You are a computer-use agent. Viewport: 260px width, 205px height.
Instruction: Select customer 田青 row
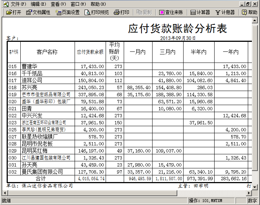[27, 109]
